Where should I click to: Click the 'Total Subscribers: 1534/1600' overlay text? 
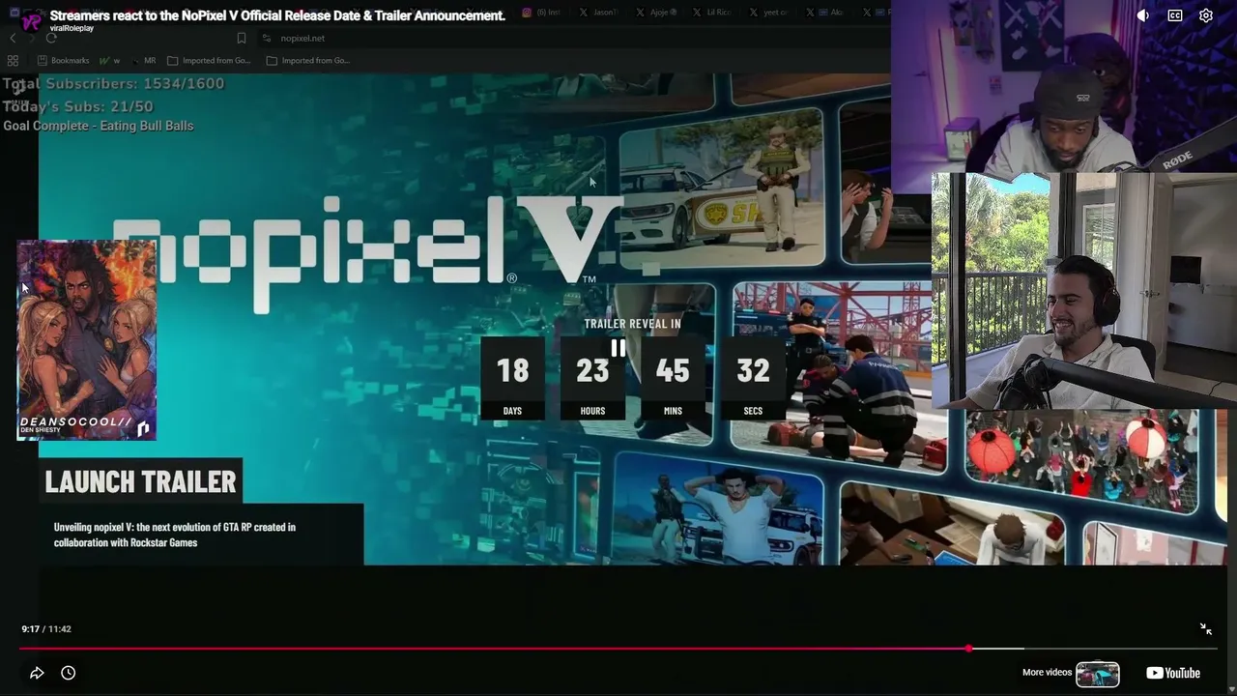(114, 84)
